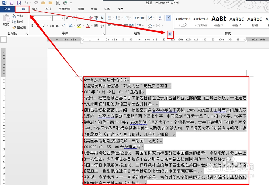Apply superscript formatting (x²)
The width and height of the screenshot is (269, 185).
point(63,26)
